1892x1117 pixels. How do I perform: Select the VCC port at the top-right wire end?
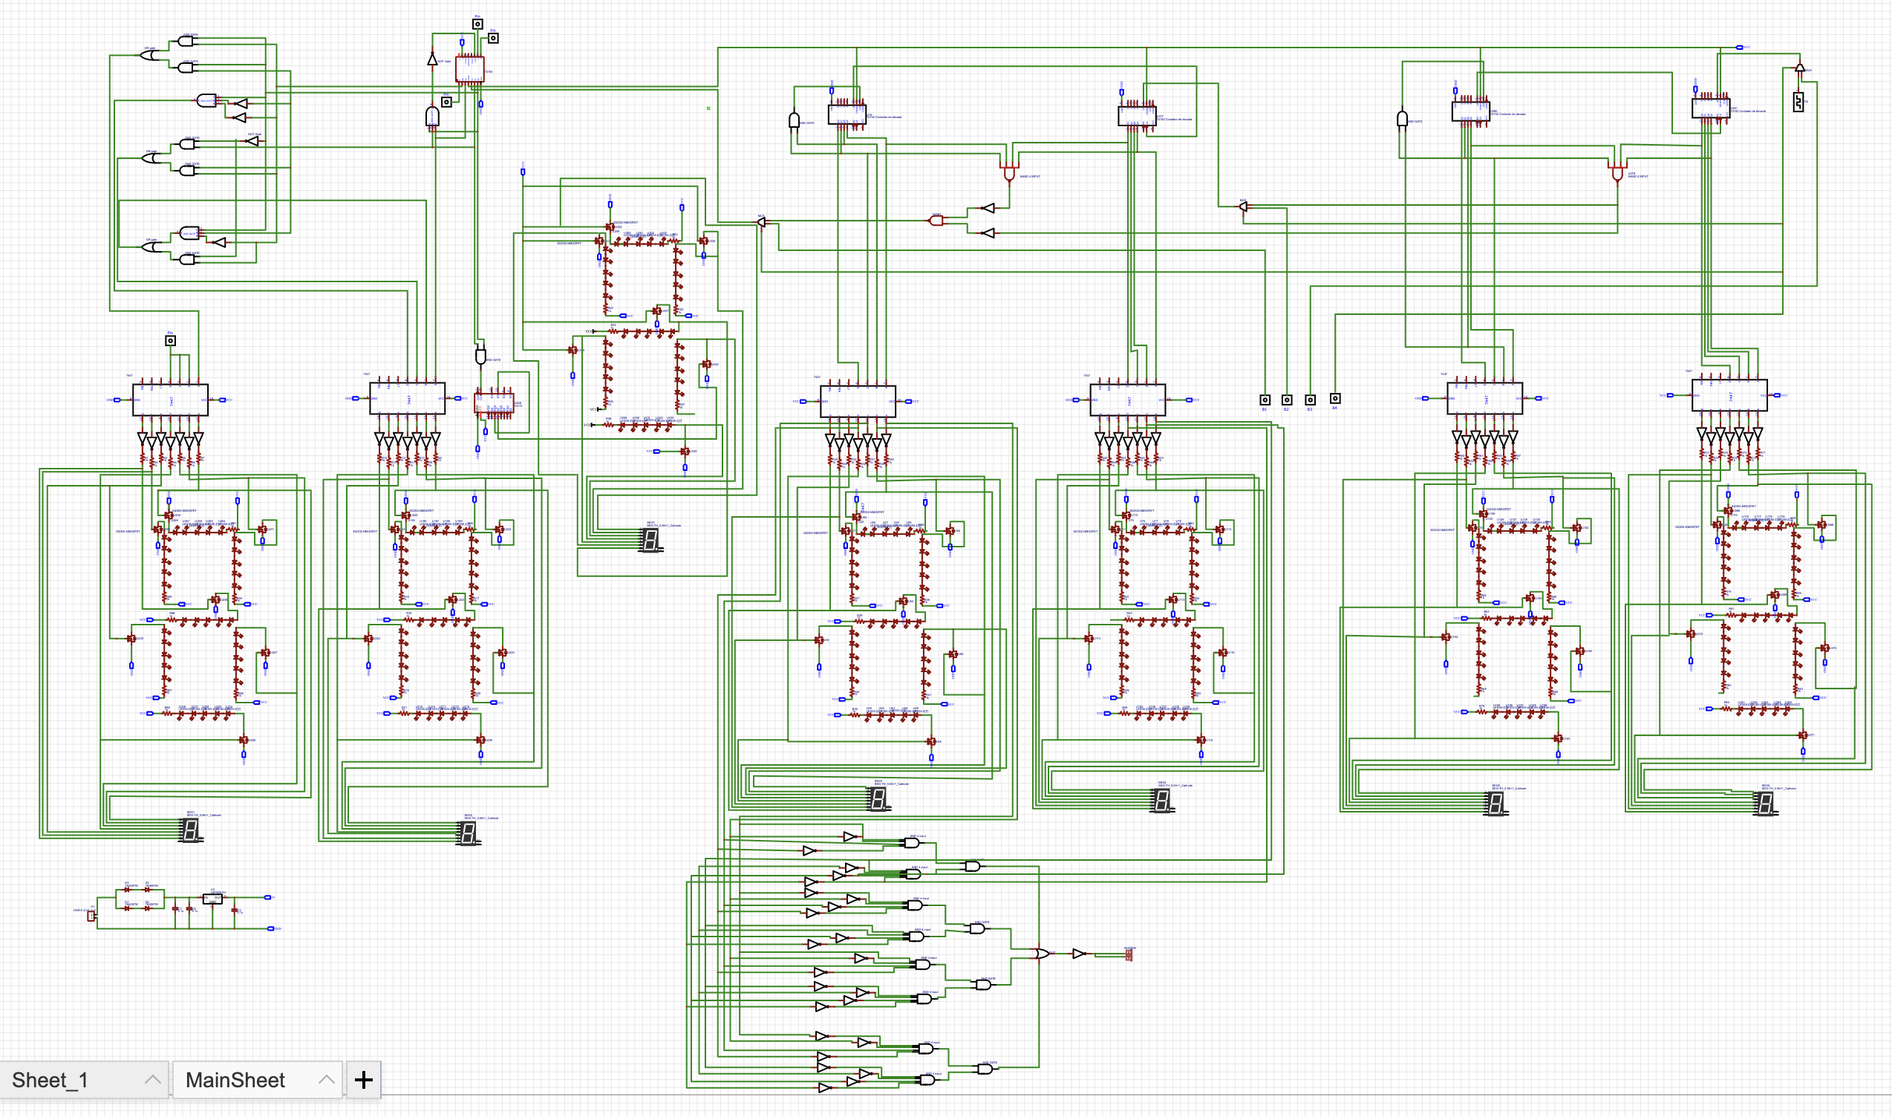point(1740,48)
